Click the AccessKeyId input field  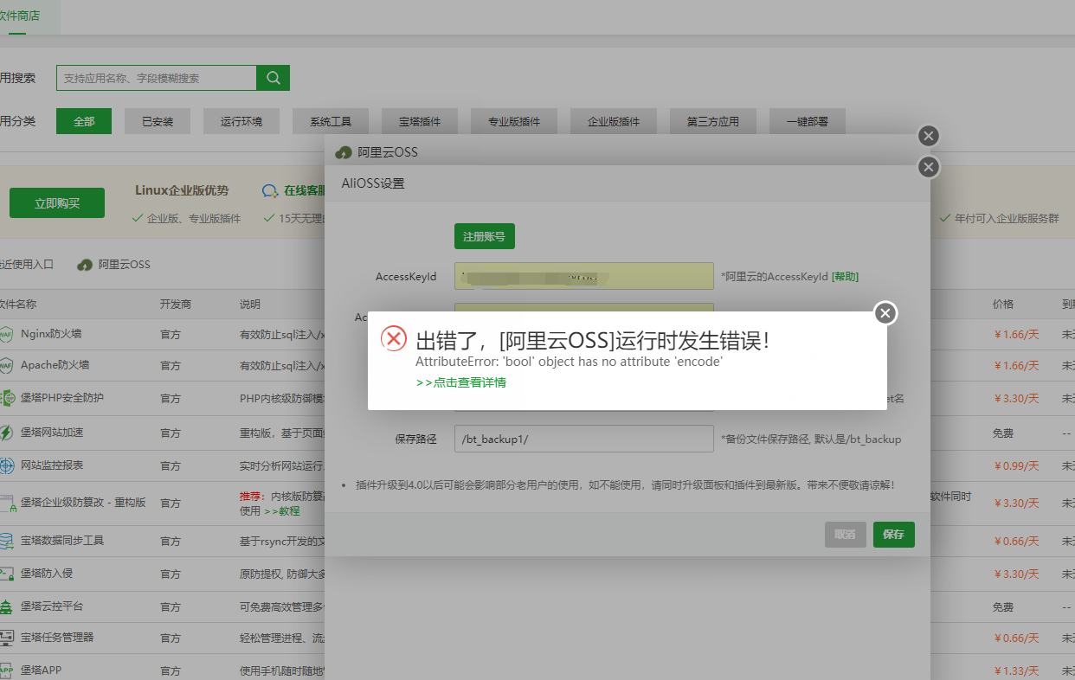coord(584,276)
